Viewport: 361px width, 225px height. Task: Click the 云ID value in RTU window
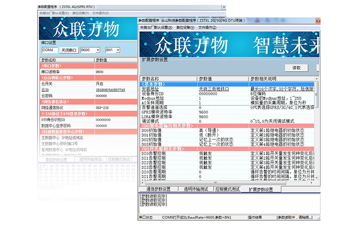pos(111,90)
